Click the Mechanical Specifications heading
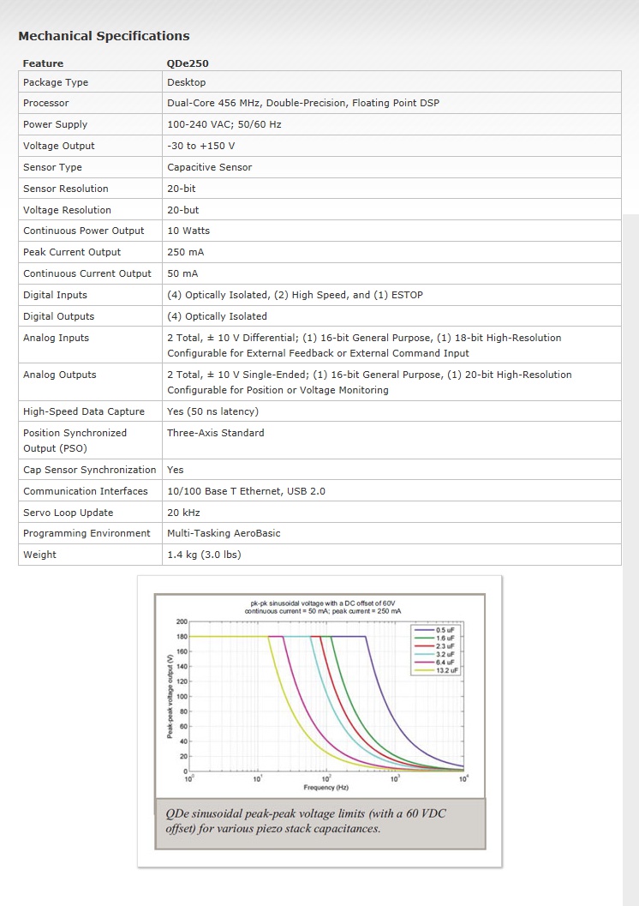639x906 pixels. pos(104,36)
